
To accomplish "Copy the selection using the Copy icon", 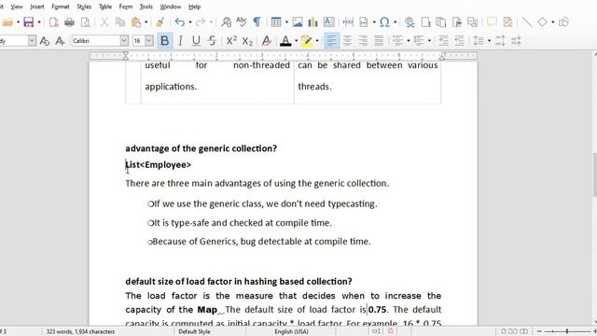I will click(x=120, y=22).
